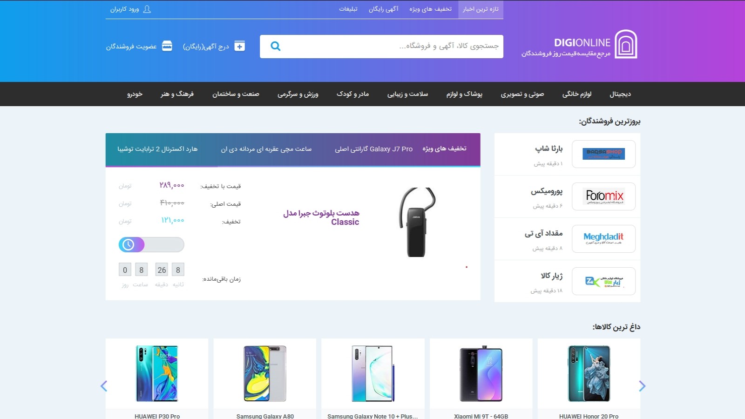Open the تازه ترین اخبار top link
This screenshot has height=419, width=745.
point(481,9)
